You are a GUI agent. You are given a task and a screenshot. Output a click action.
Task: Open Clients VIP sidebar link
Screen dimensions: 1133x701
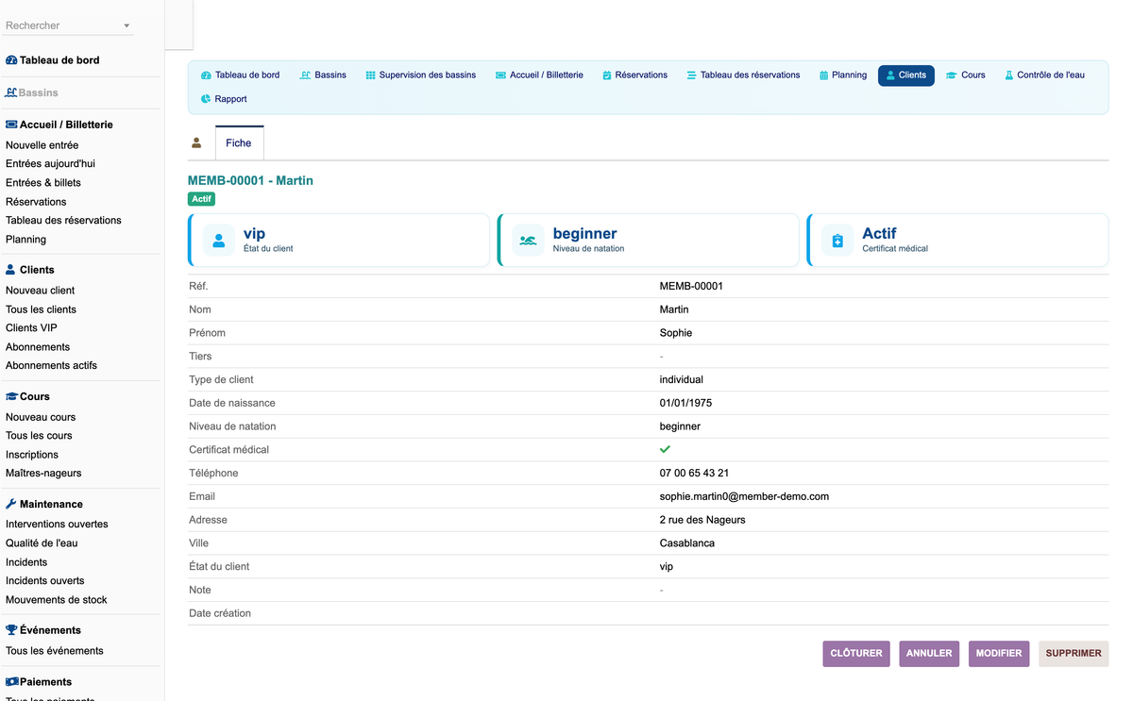pos(31,328)
